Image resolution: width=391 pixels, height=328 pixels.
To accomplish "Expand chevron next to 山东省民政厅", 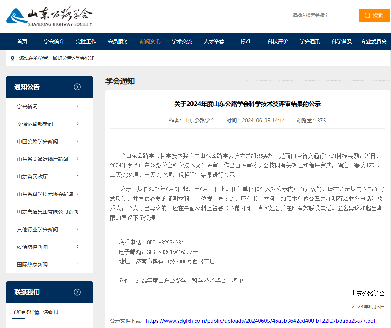I will tap(78, 176).
